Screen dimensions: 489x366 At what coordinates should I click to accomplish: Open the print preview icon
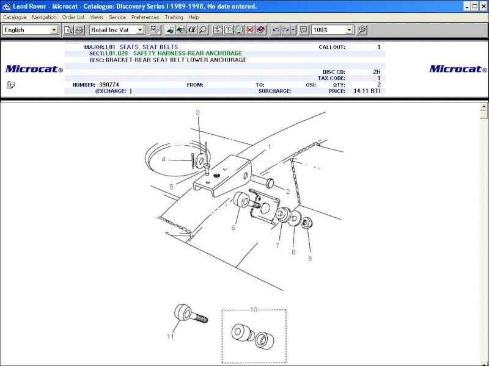click(x=68, y=30)
